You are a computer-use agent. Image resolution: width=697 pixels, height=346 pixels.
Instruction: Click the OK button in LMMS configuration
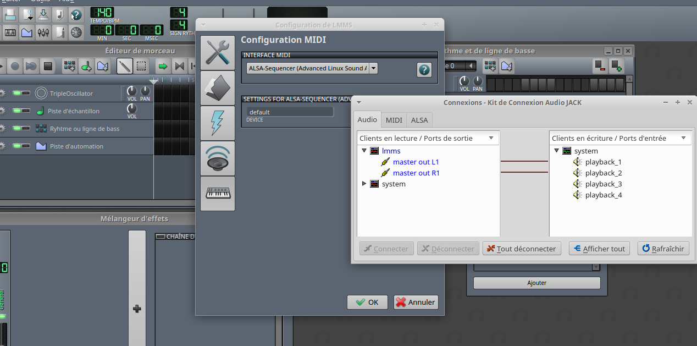click(367, 302)
